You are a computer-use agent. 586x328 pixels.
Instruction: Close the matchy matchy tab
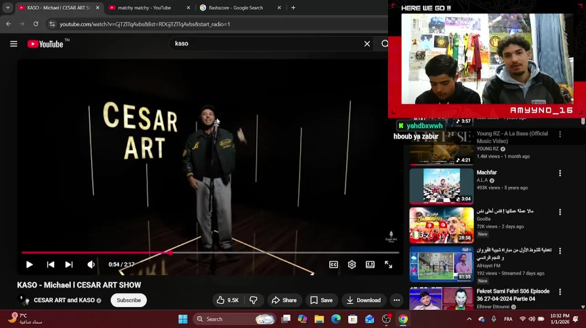[x=188, y=8]
